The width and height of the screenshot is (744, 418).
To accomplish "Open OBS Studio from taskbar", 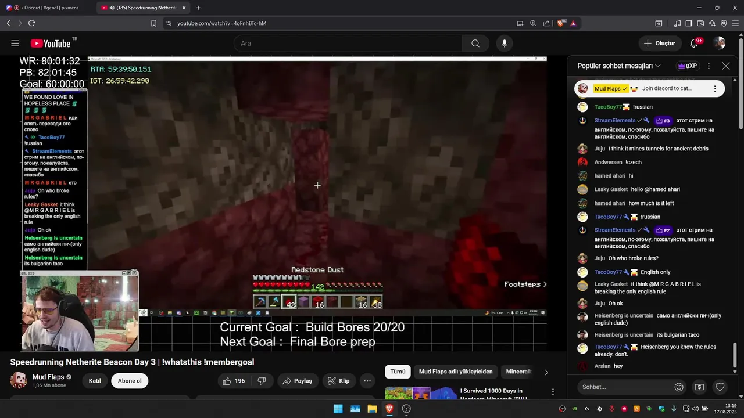I will point(406,409).
